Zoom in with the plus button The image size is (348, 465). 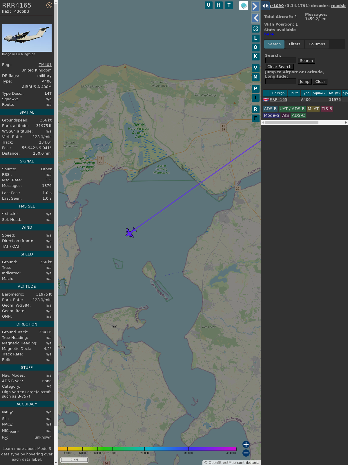[x=246, y=444]
